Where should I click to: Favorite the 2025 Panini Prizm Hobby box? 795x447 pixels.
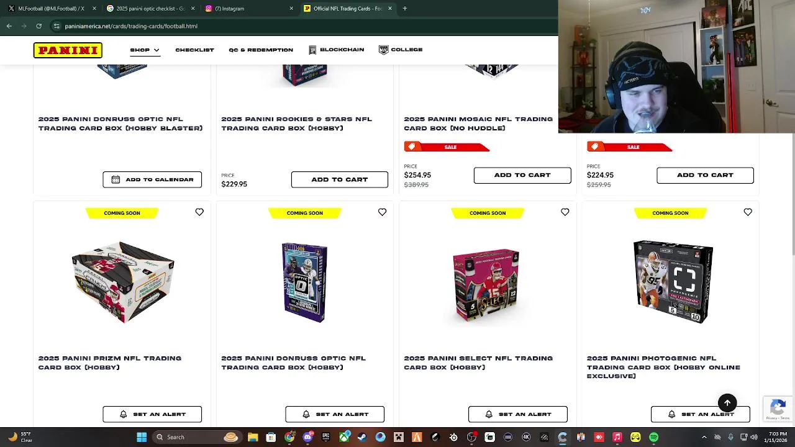[x=199, y=212]
